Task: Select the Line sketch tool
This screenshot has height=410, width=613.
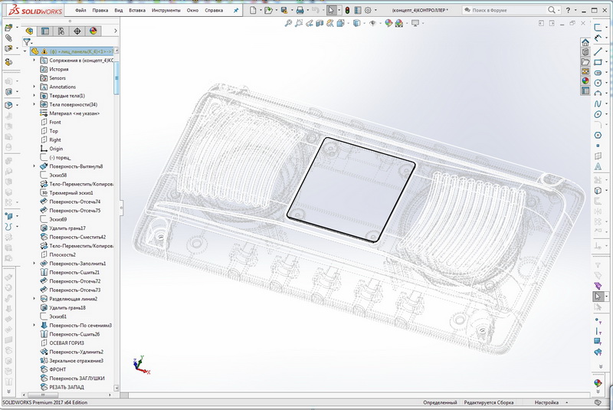Action: click(x=598, y=51)
